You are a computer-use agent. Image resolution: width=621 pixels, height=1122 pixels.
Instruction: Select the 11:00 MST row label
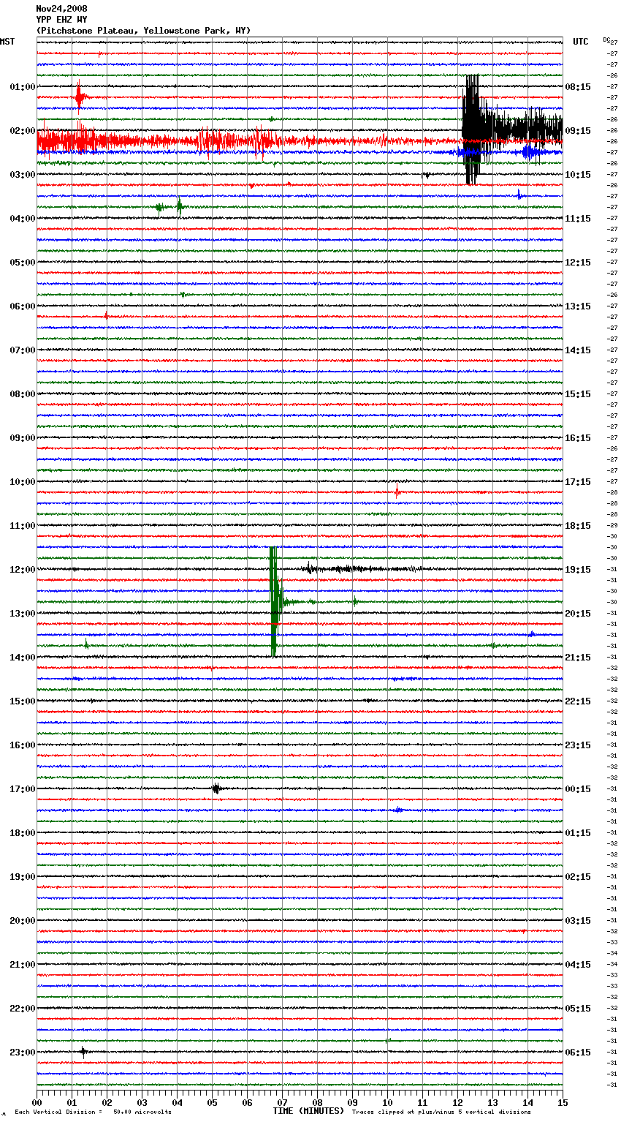22,526
